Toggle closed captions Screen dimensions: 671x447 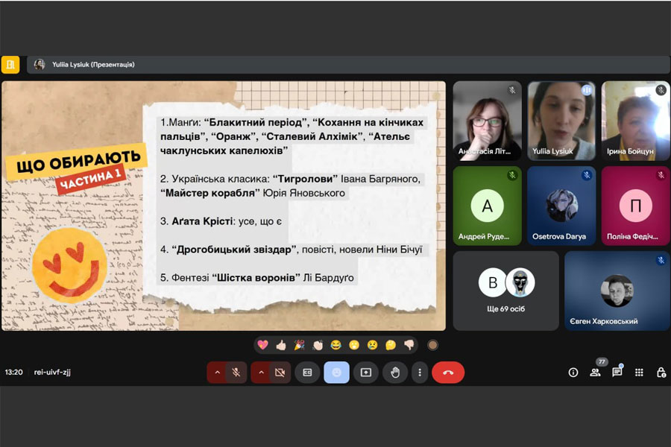click(x=307, y=372)
